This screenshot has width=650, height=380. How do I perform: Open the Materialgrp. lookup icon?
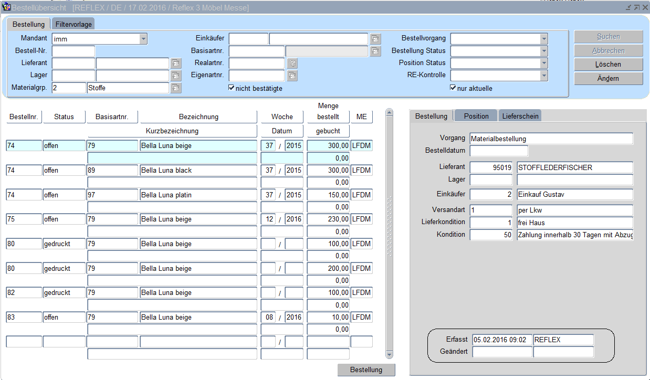click(176, 88)
